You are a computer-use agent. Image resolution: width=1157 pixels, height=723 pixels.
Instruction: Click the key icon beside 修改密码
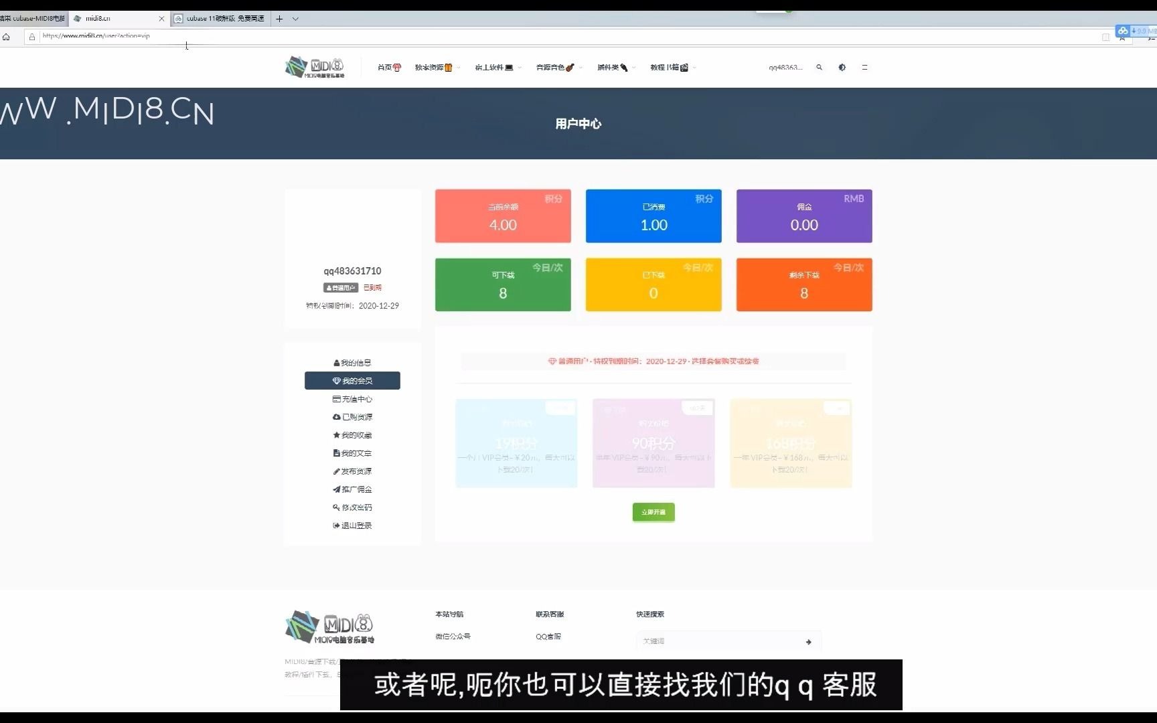pyautogui.click(x=336, y=507)
